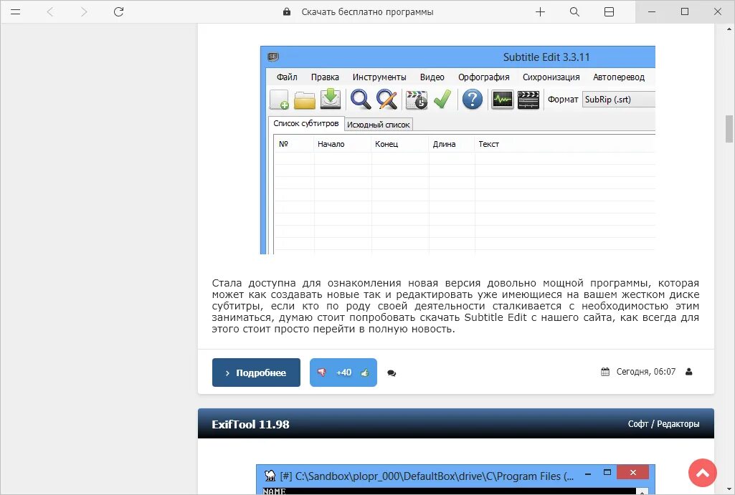The width and height of the screenshot is (735, 495).
Task: Go forward to next page
Action: pos(84,11)
